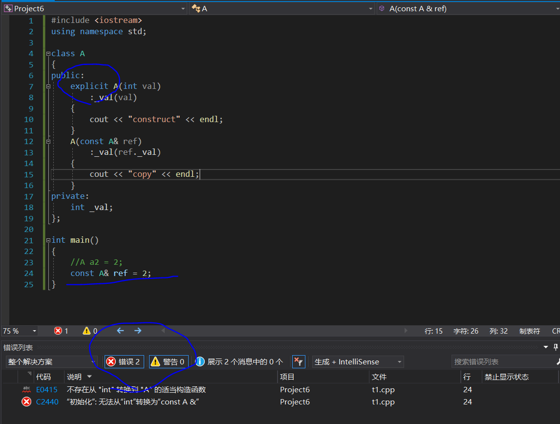Click the category column icon in error list header
560x424 pixels.
[29, 374]
